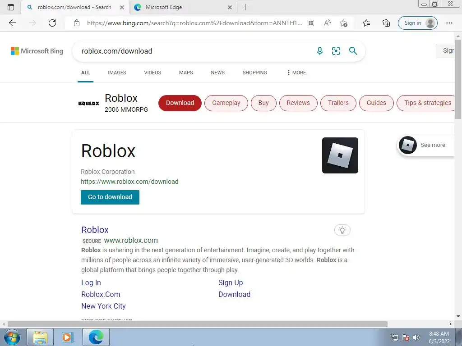The image size is (462, 346).
Task: Switch to IMAGES results
Action: (x=117, y=73)
